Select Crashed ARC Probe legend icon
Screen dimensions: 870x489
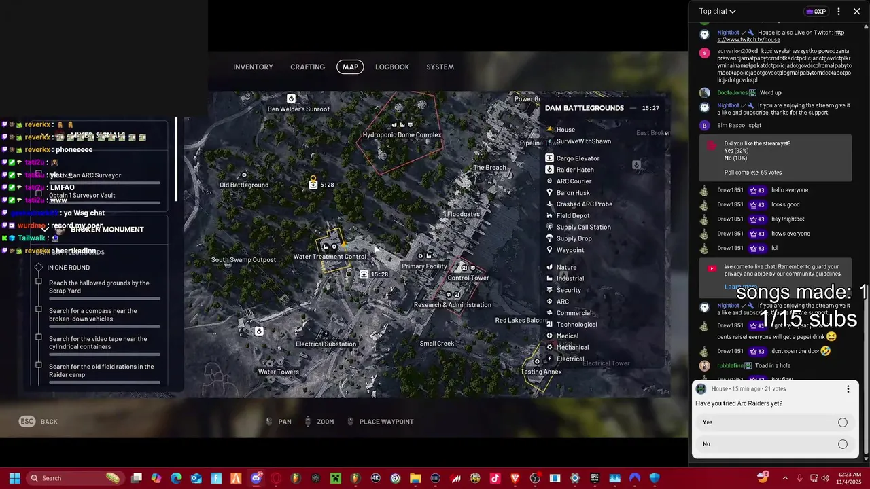click(x=549, y=204)
